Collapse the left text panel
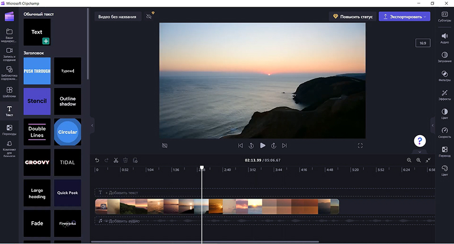The height and width of the screenshot is (244, 454). 92,125
